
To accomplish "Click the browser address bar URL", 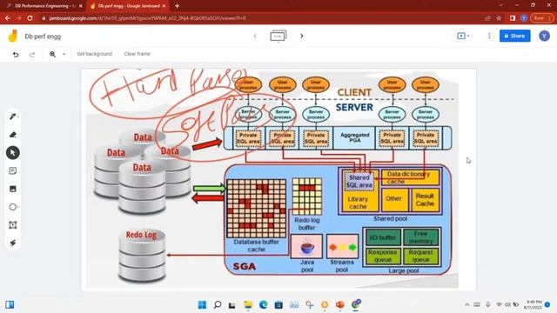I will click(x=147, y=18).
